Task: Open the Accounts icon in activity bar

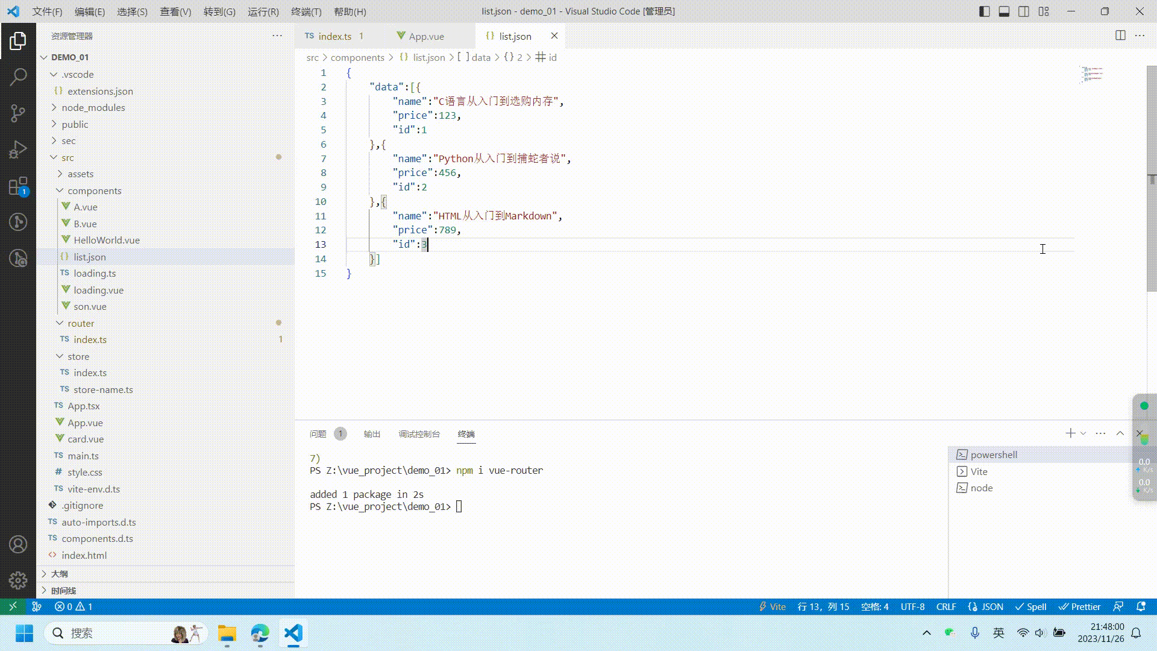Action: pos(18,544)
